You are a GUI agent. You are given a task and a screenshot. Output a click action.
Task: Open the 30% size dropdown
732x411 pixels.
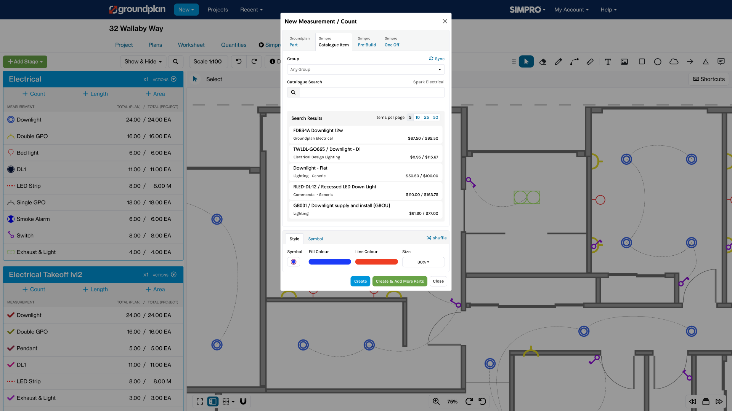[423, 262]
